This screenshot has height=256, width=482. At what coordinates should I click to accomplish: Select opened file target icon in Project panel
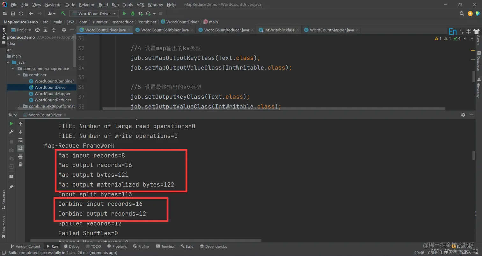point(37,30)
